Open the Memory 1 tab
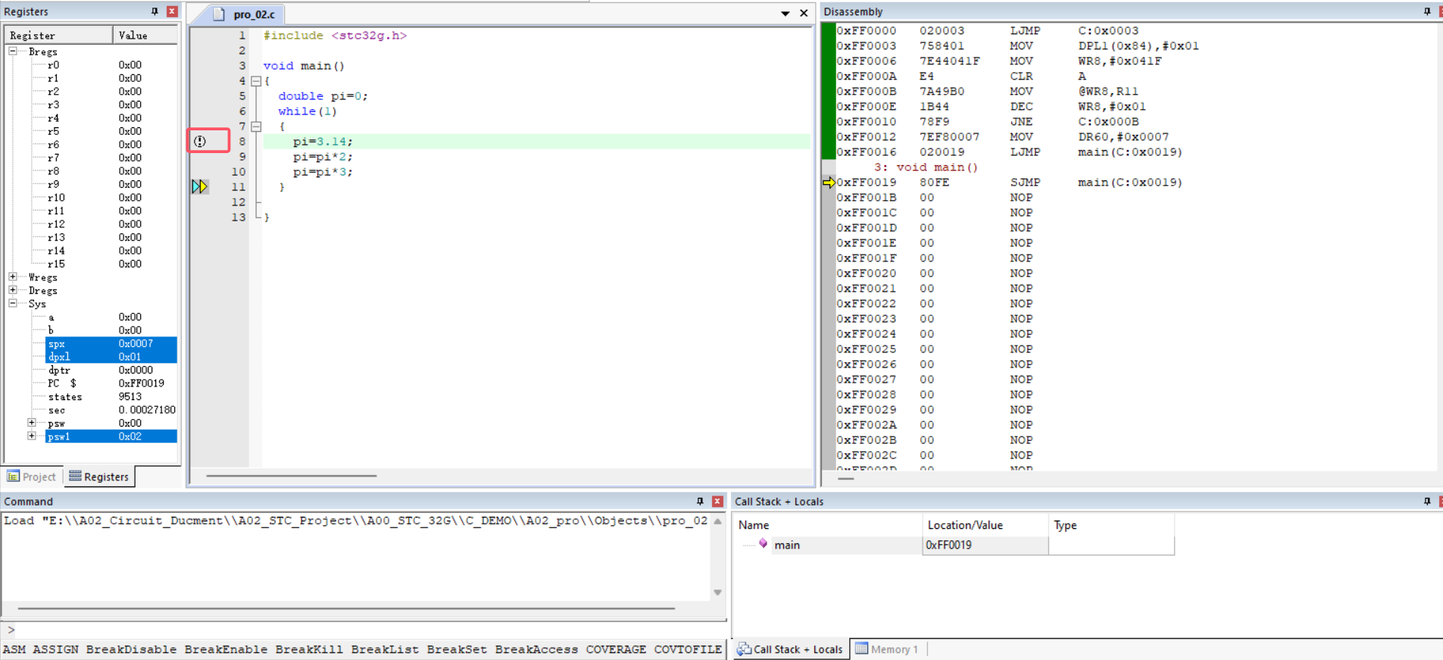This screenshot has width=1443, height=660. [887, 649]
